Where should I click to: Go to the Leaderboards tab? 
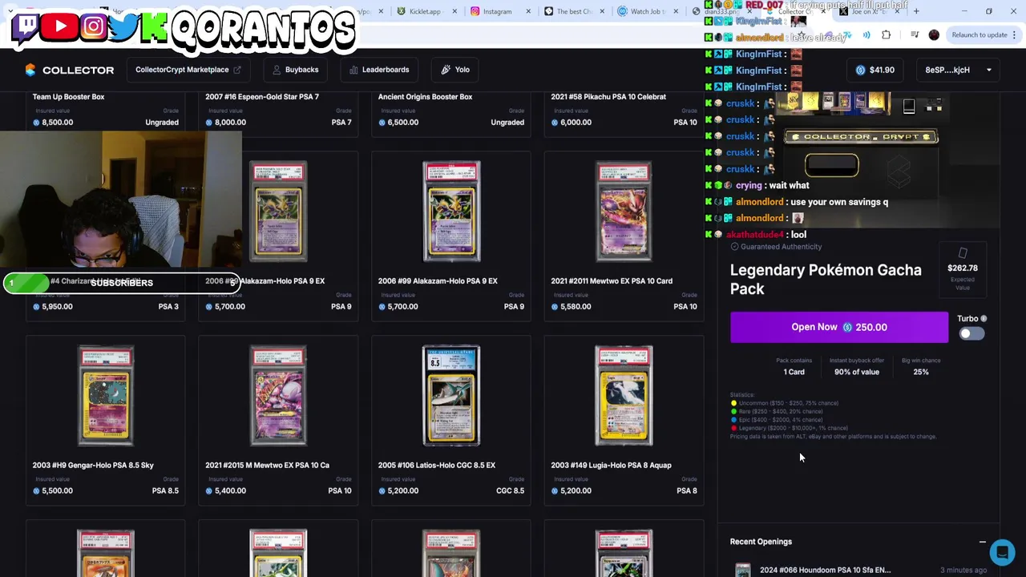(x=378, y=70)
